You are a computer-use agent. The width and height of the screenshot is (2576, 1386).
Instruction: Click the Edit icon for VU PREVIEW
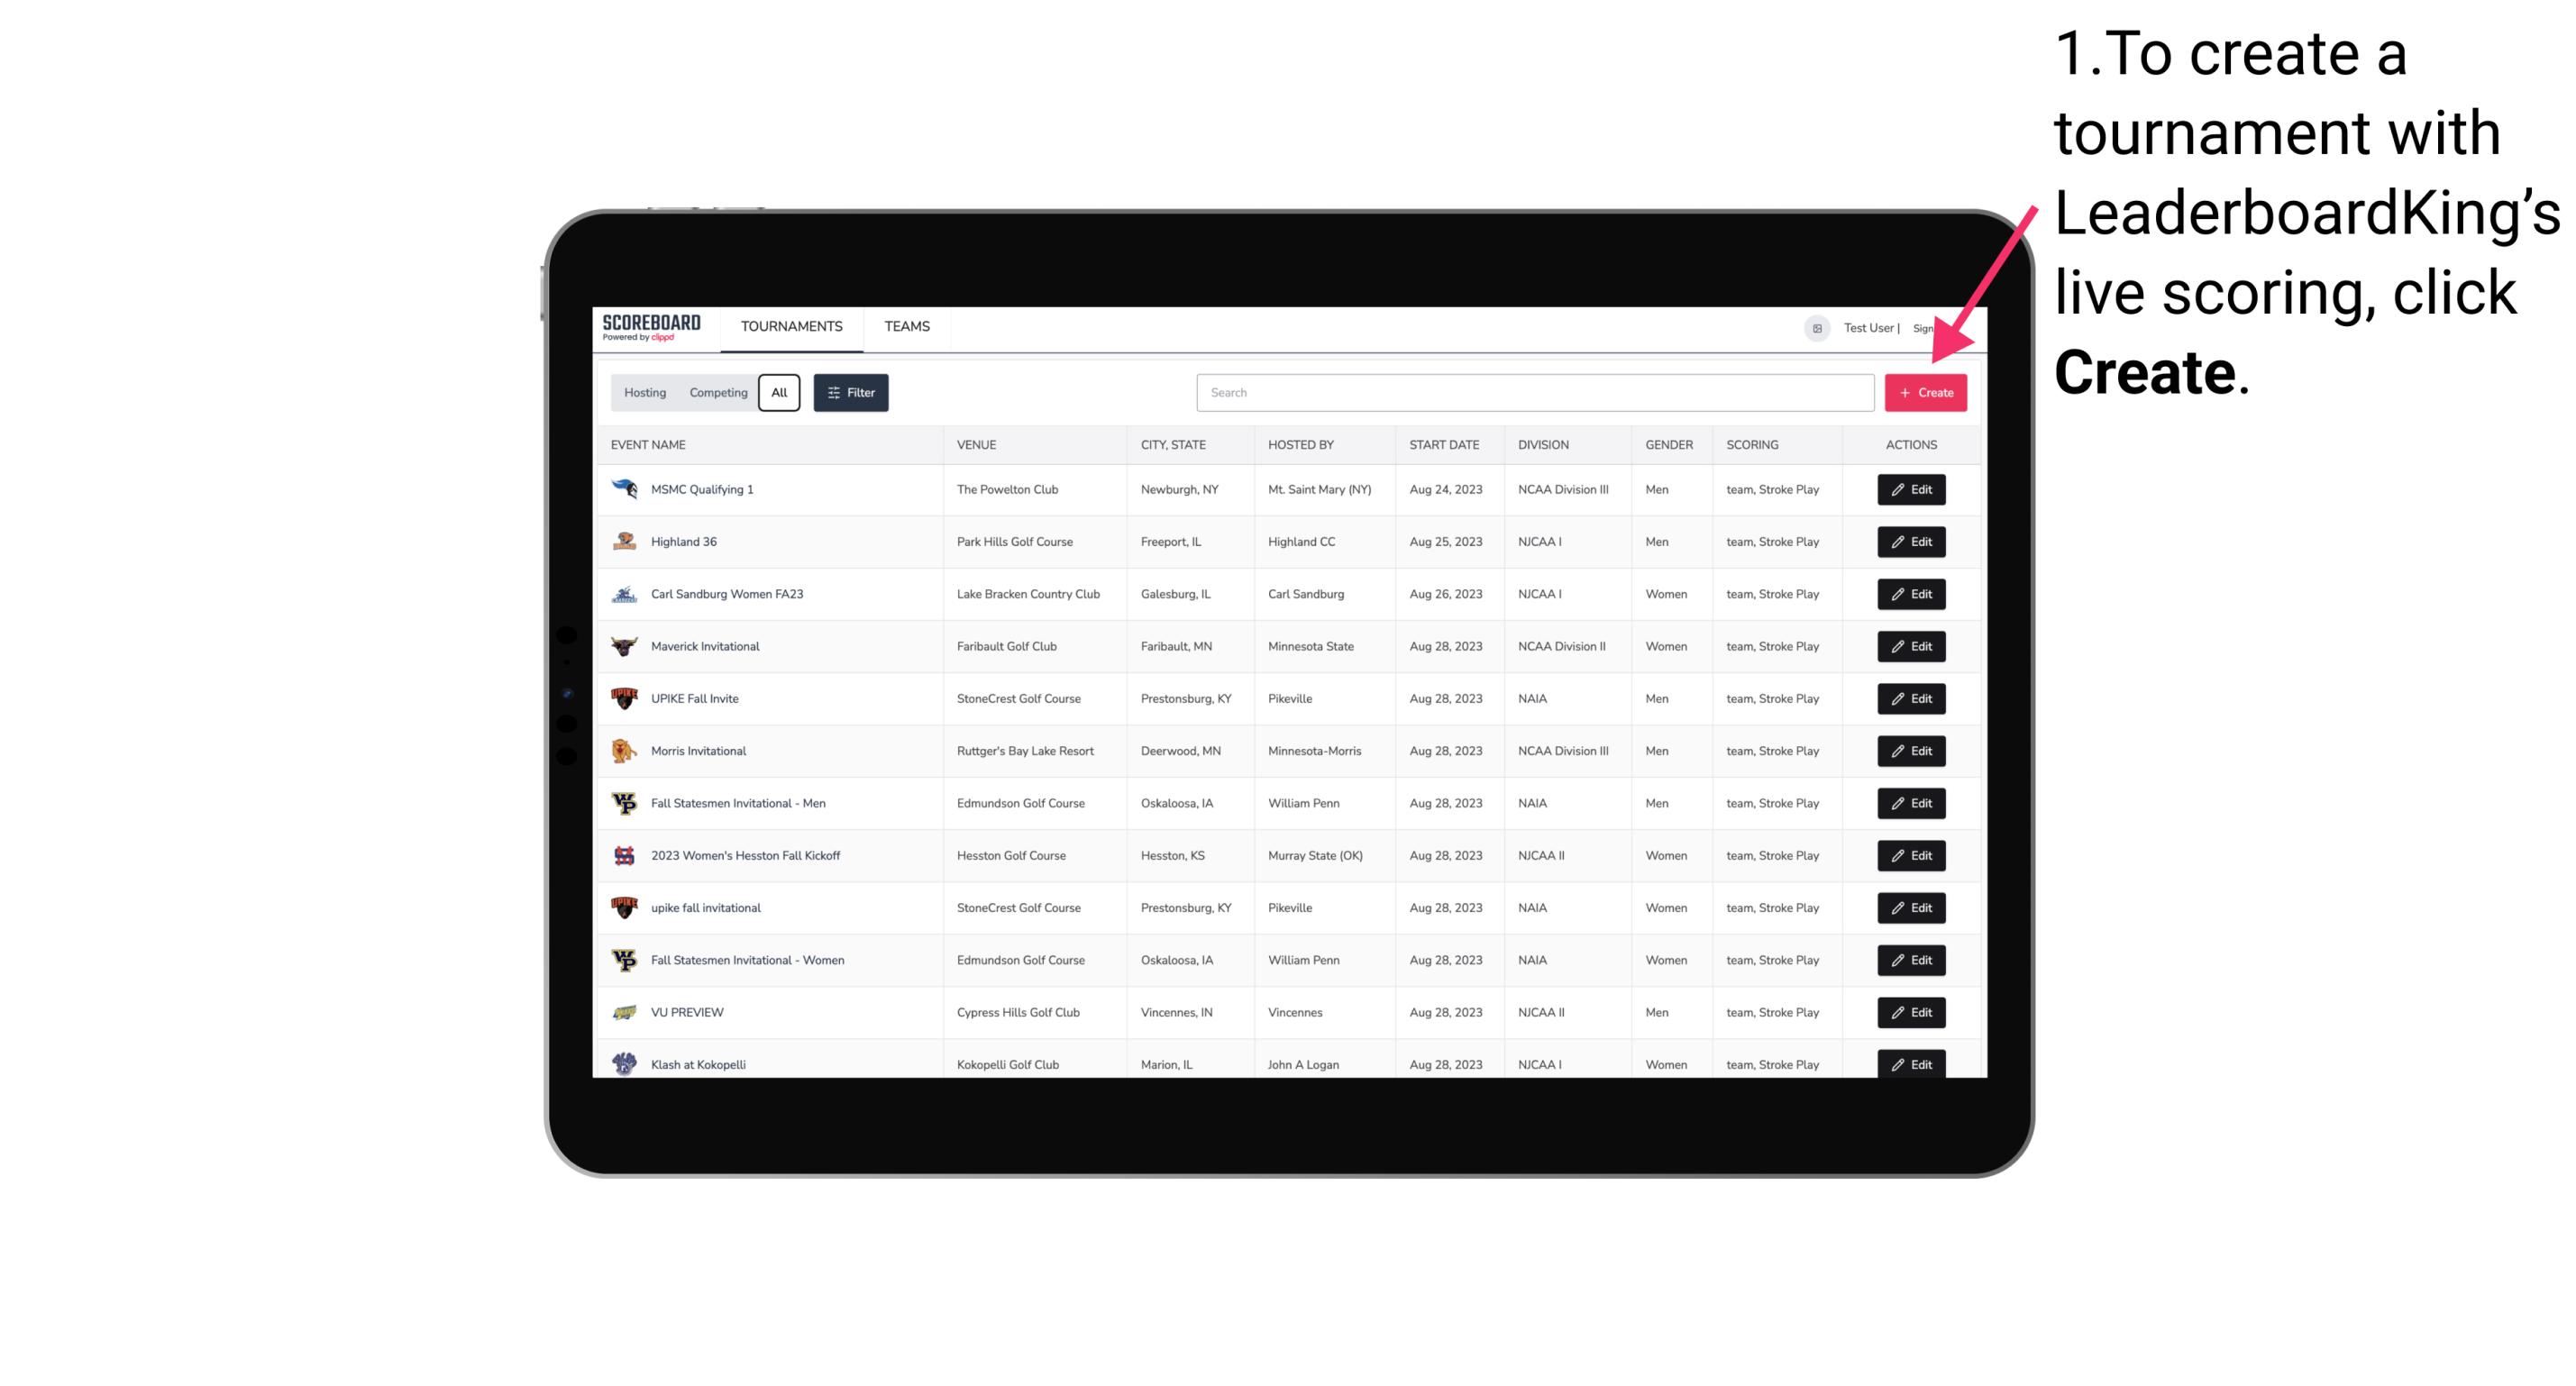pos(1910,1012)
